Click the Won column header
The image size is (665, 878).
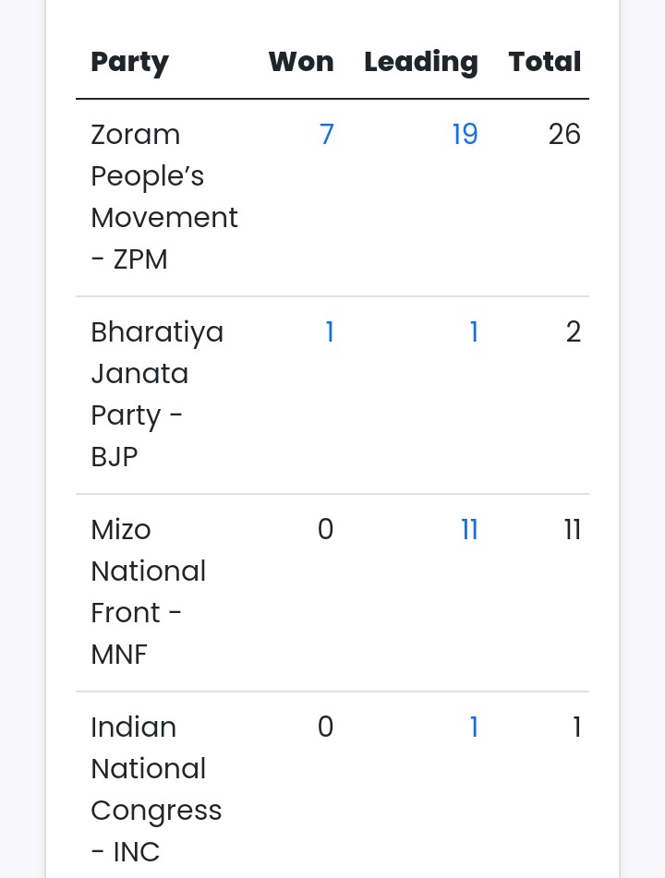coord(301,62)
